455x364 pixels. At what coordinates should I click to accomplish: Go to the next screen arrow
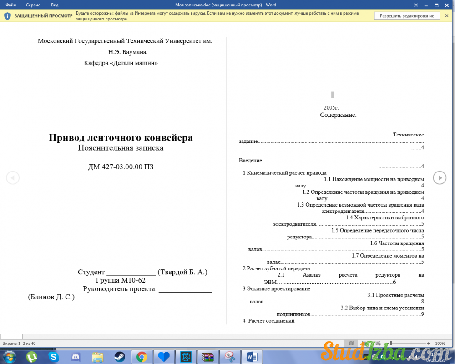(439, 177)
